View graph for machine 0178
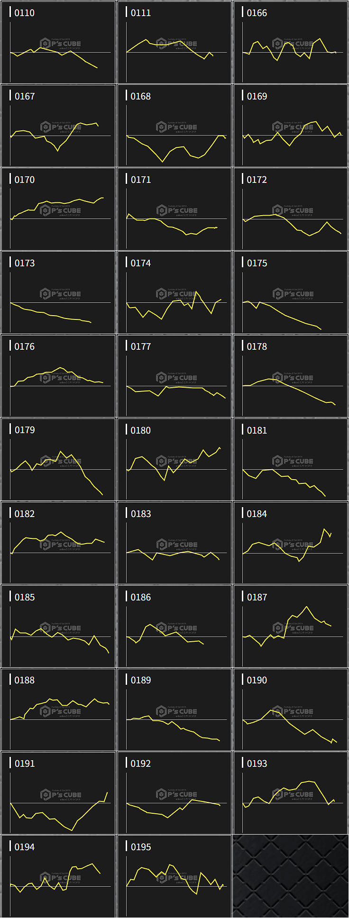 [x=291, y=376]
